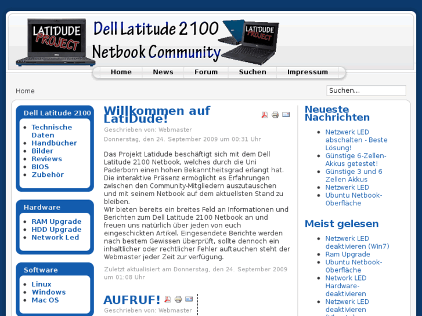The height and width of the screenshot is (316, 422).
Task: Click the Zuletzt aktualisiert am Donnerstag text
Action: click(x=196, y=273)
